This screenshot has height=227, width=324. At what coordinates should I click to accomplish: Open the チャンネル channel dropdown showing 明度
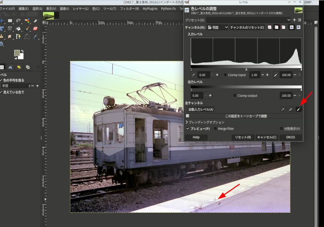coord(217,27)
